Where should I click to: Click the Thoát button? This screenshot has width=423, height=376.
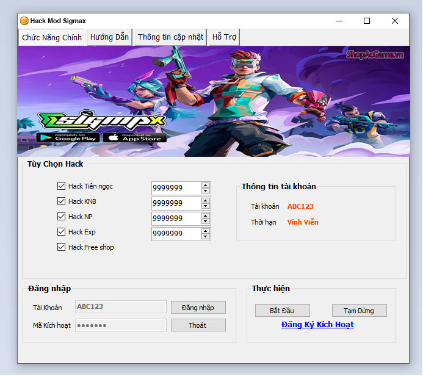198,325
